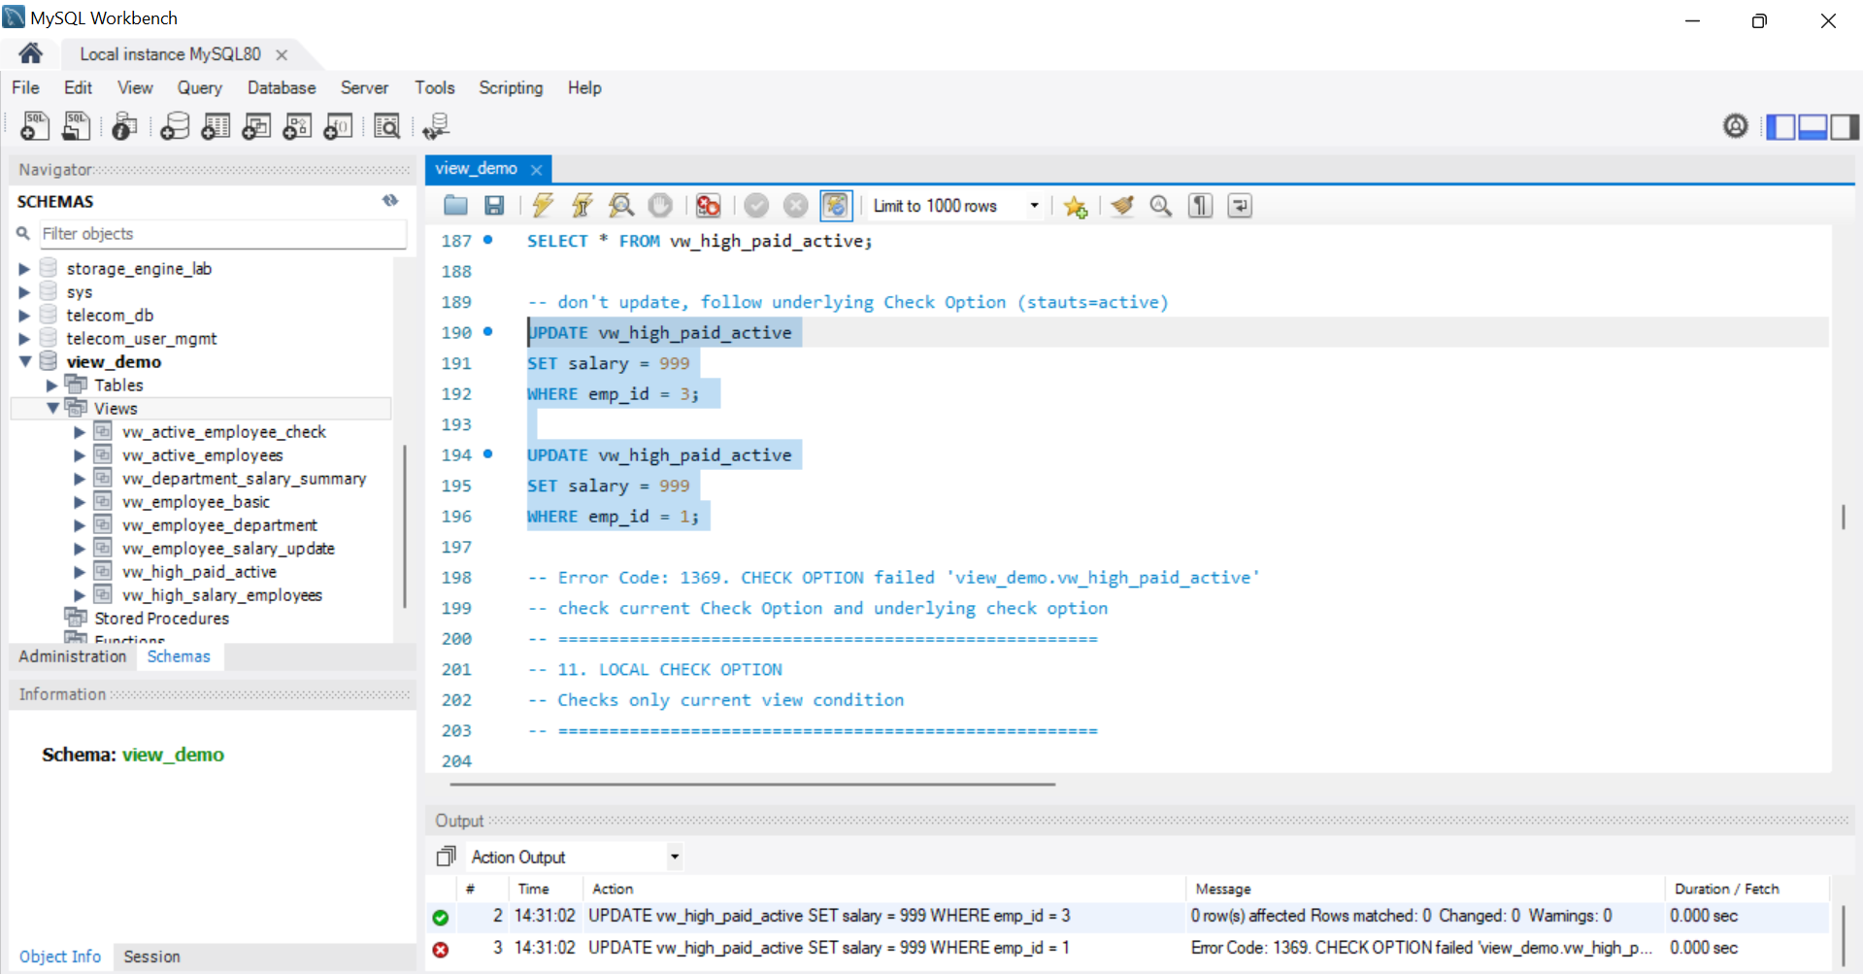Execute statement under cursor icon

(582, 206)
